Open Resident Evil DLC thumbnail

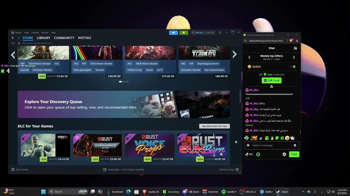[x=45, y=145]
